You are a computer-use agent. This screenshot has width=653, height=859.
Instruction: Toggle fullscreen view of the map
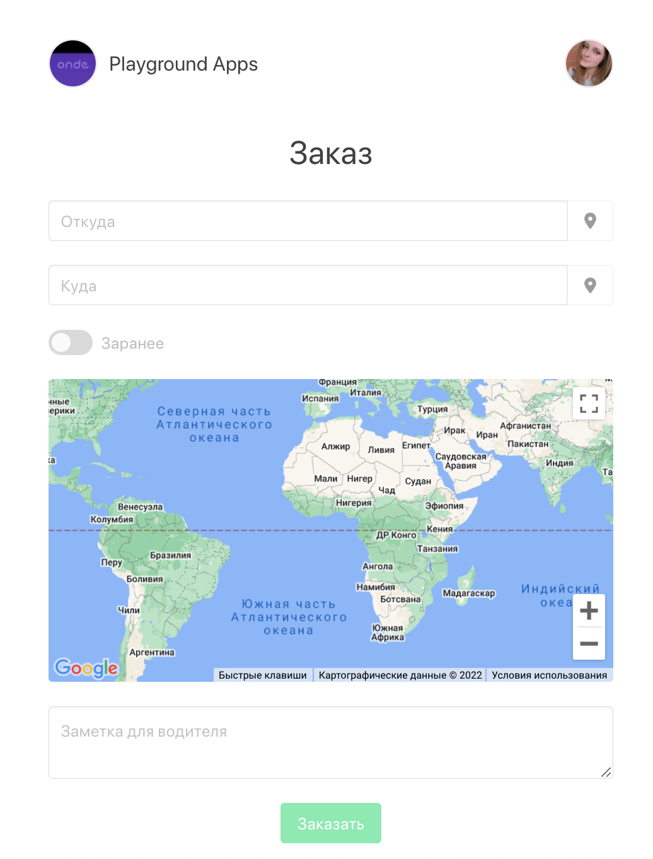point(589,404)
